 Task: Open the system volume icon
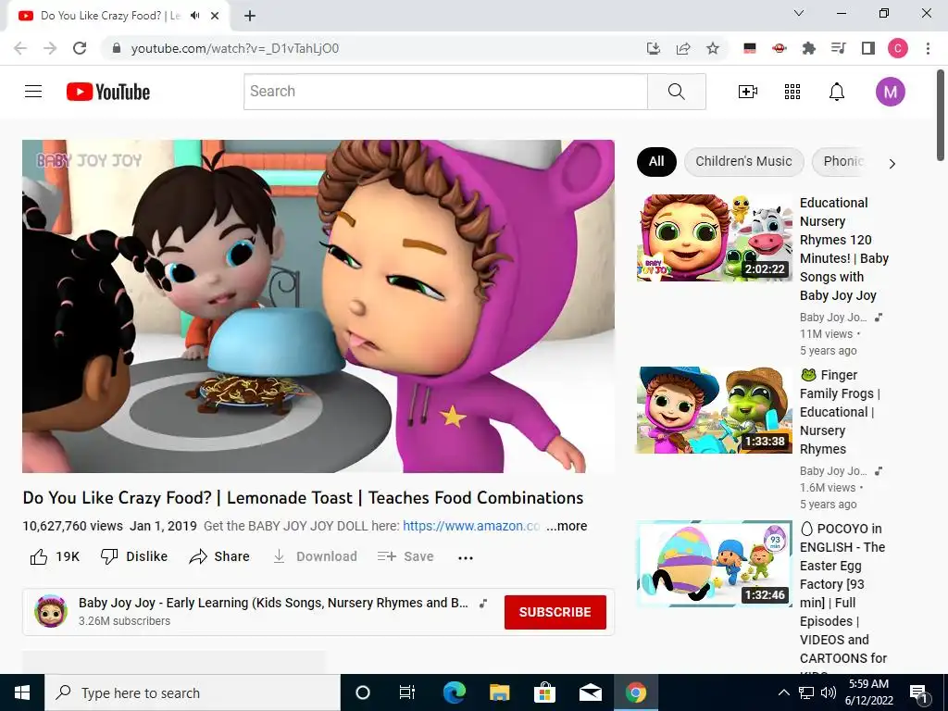(x=829, y=692)
